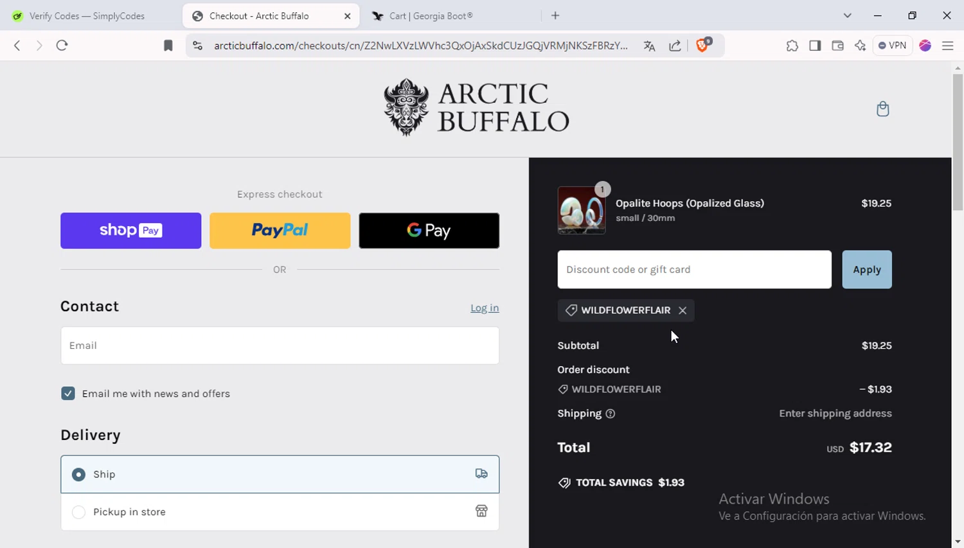
Task: Click the Opalite Hoops product thumbnail
Action: (x=581, y=210)
